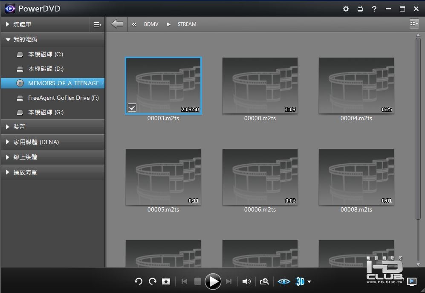Click BDMV in the breadcrumb path
This screenshot has height=293, width=425.
point(151,24)
